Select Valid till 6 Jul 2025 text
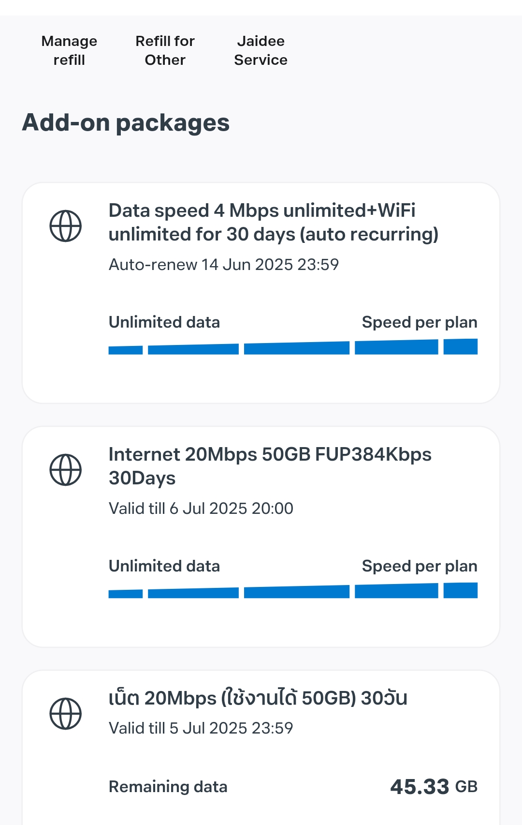This screenshot has width=522, height=825. 201,509
